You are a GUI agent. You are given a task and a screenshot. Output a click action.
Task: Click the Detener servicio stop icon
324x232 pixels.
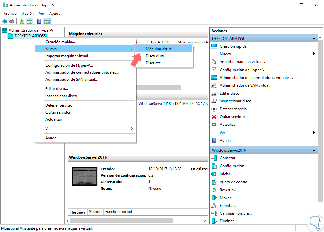[214, 109]
